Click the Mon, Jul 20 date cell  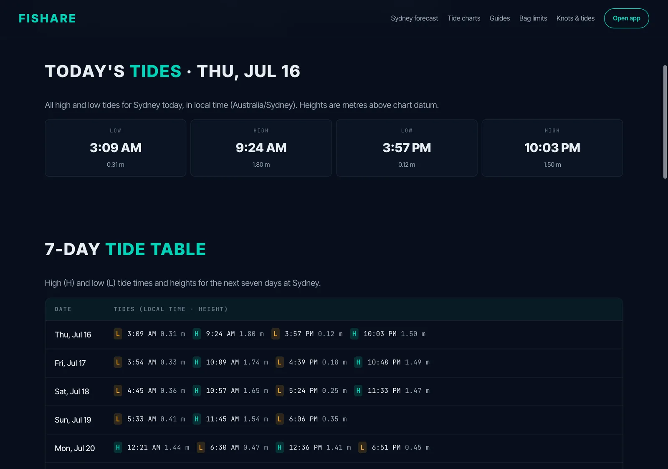75,448
